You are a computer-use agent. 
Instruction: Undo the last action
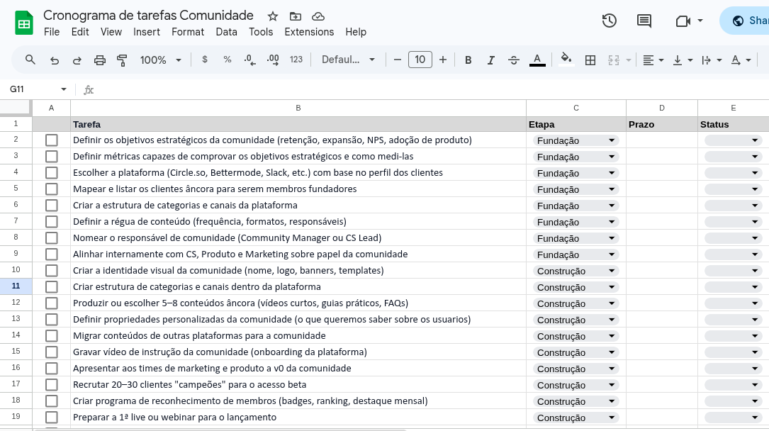click(54, 60)
